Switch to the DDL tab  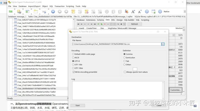[113, 20]
